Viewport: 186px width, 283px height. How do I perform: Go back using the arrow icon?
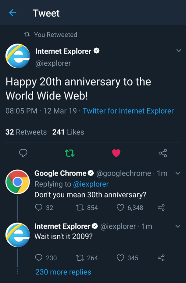pos(13,13)
